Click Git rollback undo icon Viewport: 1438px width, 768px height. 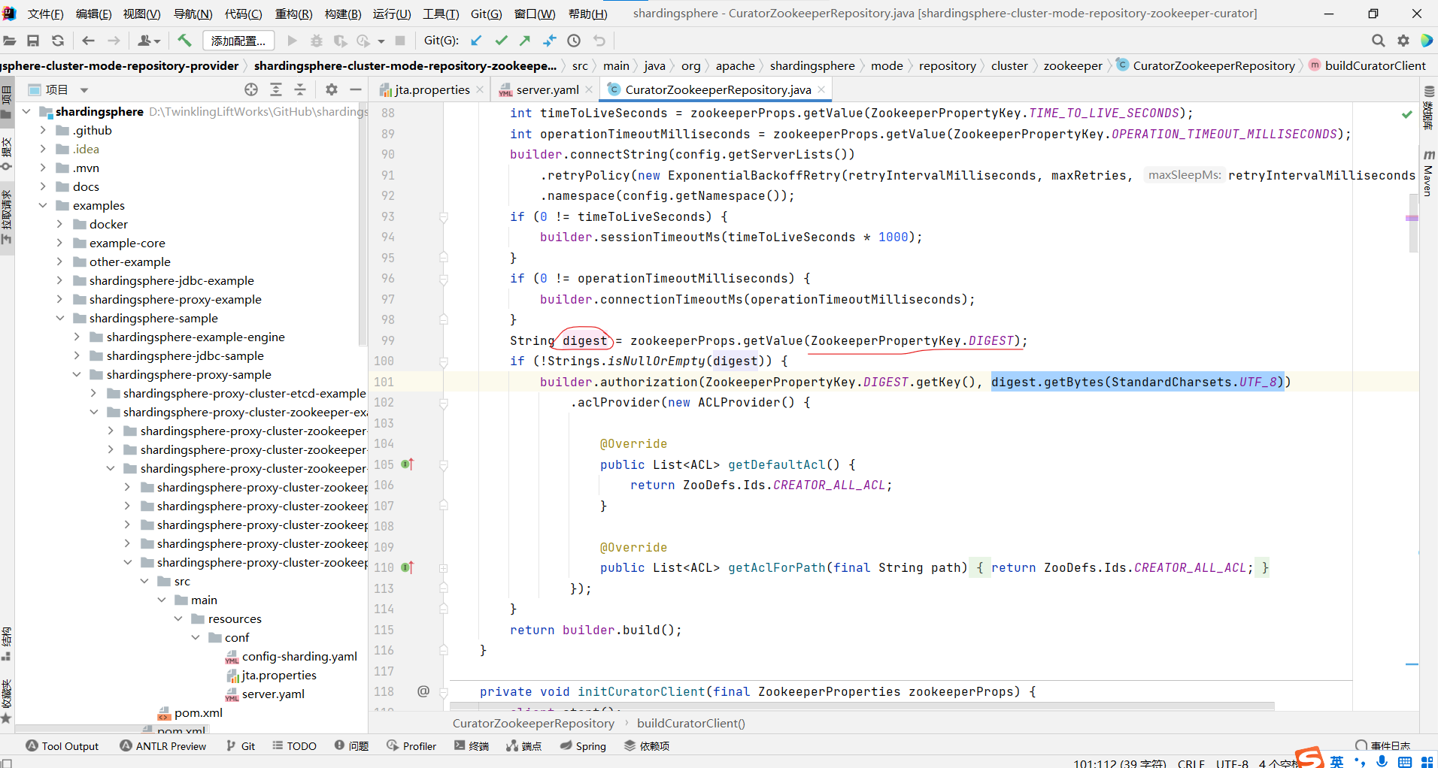pyautogui.click(x=599, y=41)
